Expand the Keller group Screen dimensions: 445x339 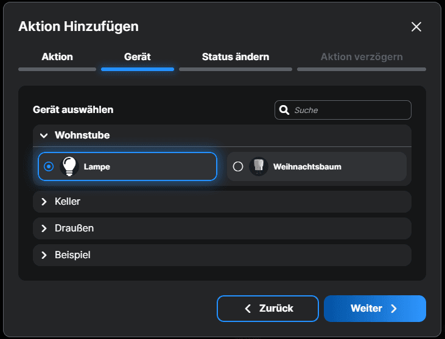pyautogui.click(x=44, y=202)
